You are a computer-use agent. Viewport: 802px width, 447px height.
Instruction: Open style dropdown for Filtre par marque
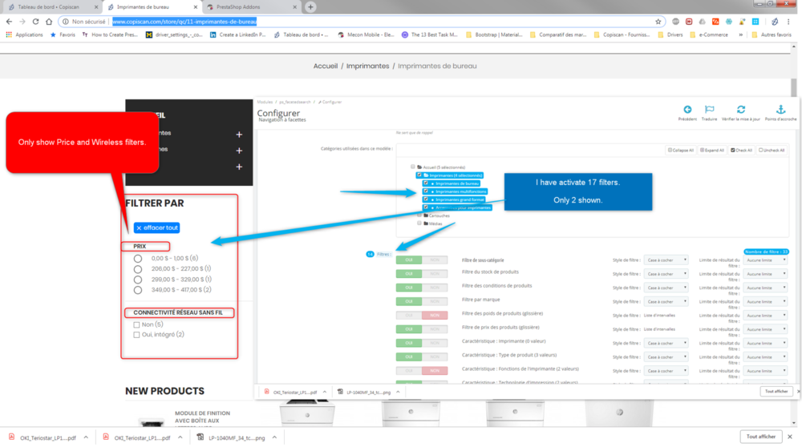tap(666, 301)
